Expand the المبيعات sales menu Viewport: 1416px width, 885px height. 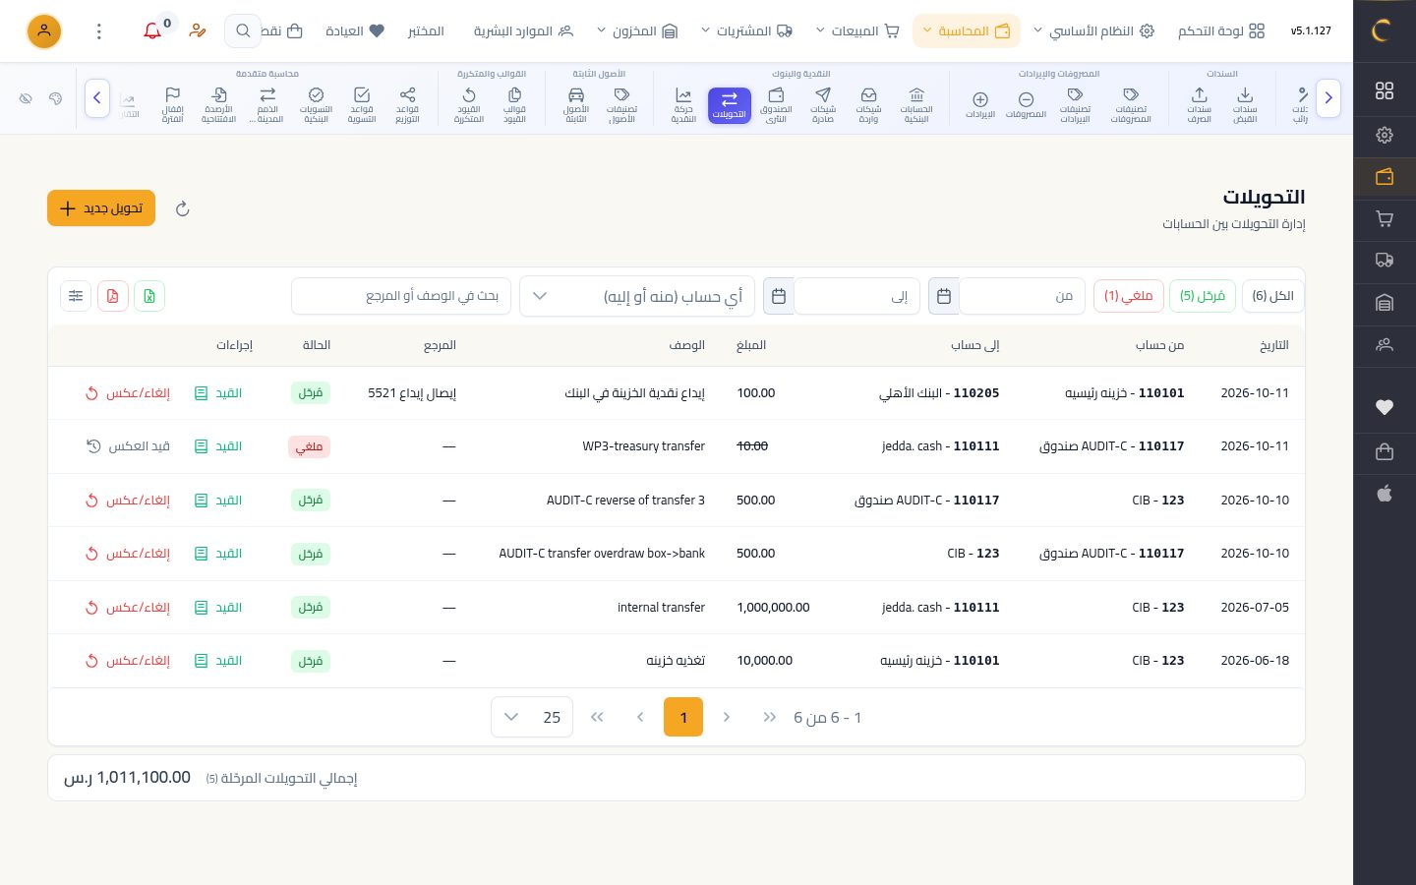pos(857,31)
